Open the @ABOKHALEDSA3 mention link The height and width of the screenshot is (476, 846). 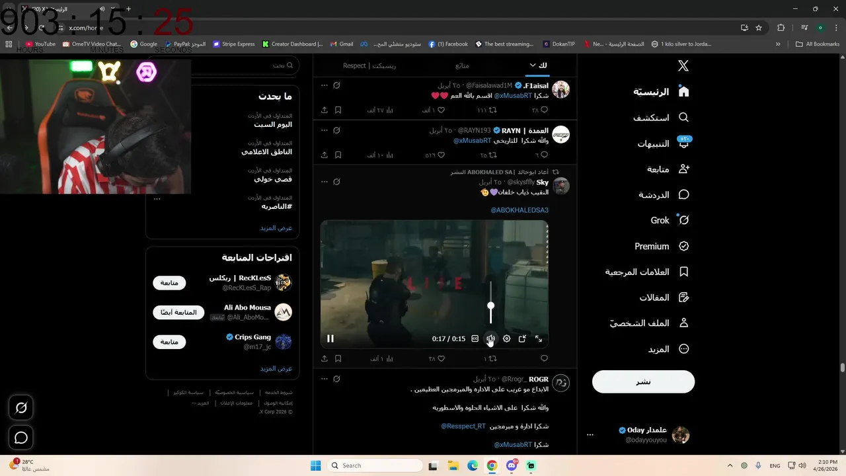(x=519, y=210)
